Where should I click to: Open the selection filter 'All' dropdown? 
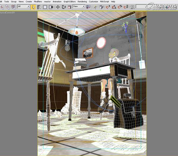[24, 6]
